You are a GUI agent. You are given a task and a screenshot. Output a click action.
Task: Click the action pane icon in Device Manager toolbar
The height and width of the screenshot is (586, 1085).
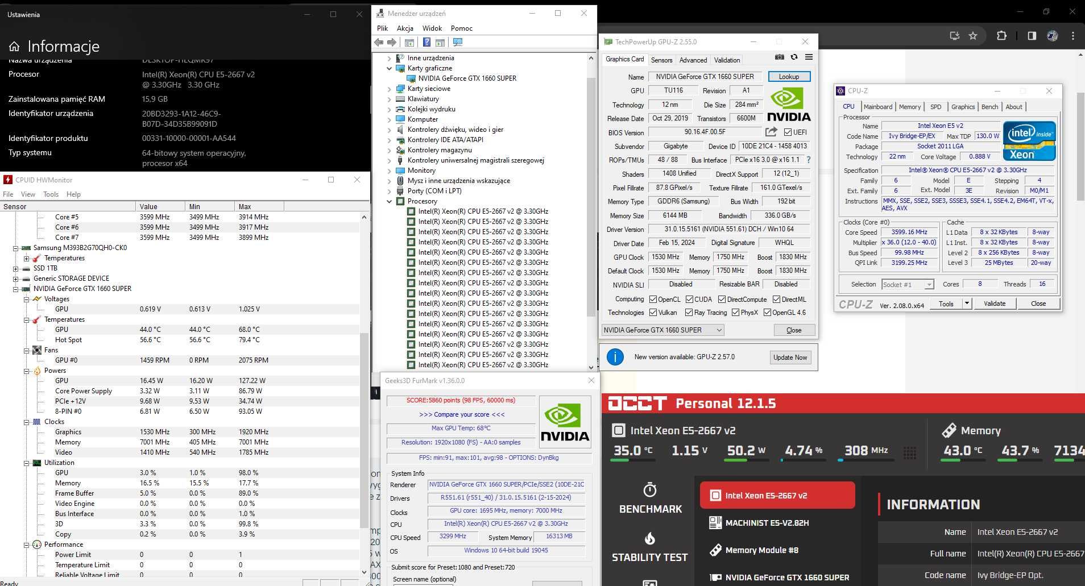click(x=440, y=43)
